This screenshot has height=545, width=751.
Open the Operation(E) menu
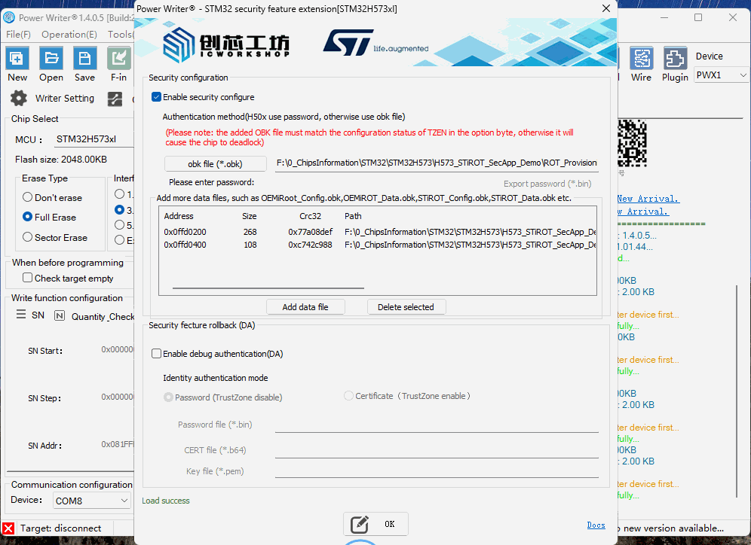click(69, 35)
